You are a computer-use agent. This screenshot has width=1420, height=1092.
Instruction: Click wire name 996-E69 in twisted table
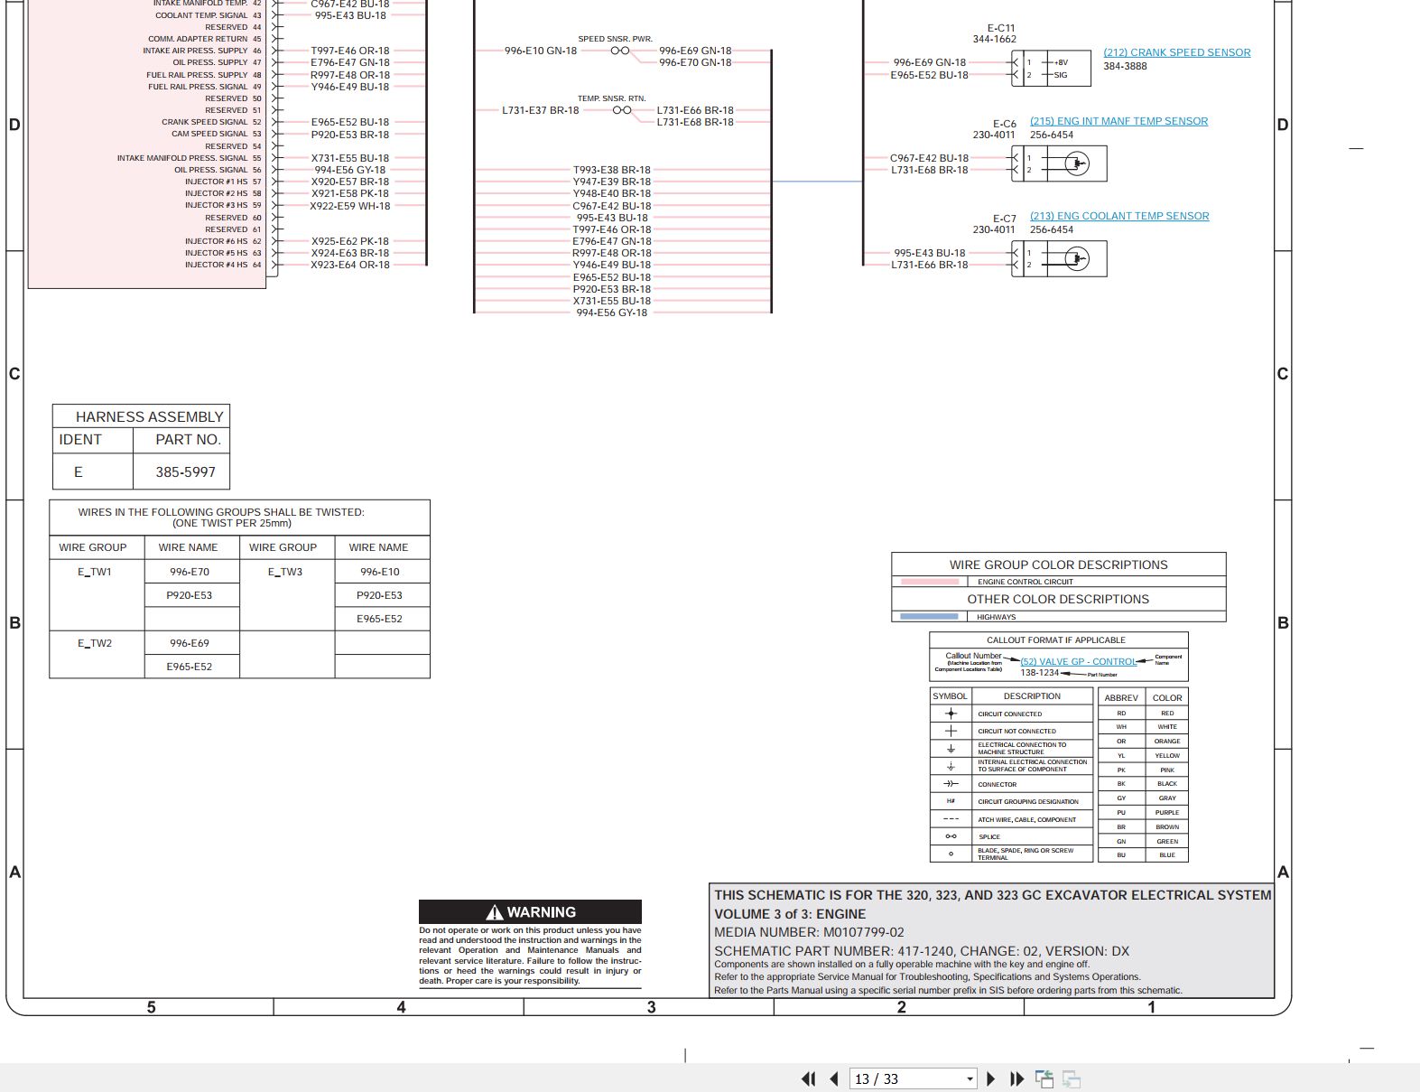point(190,643)
